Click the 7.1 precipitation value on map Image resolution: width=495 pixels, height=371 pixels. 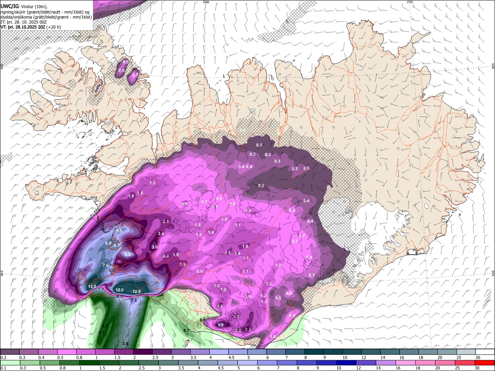point(134,300)
